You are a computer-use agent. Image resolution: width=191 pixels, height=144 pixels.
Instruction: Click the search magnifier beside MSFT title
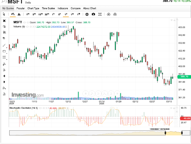point(3,1)
